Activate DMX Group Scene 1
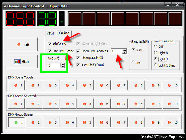This screenshot has width=186, height=140. (17, 122)
